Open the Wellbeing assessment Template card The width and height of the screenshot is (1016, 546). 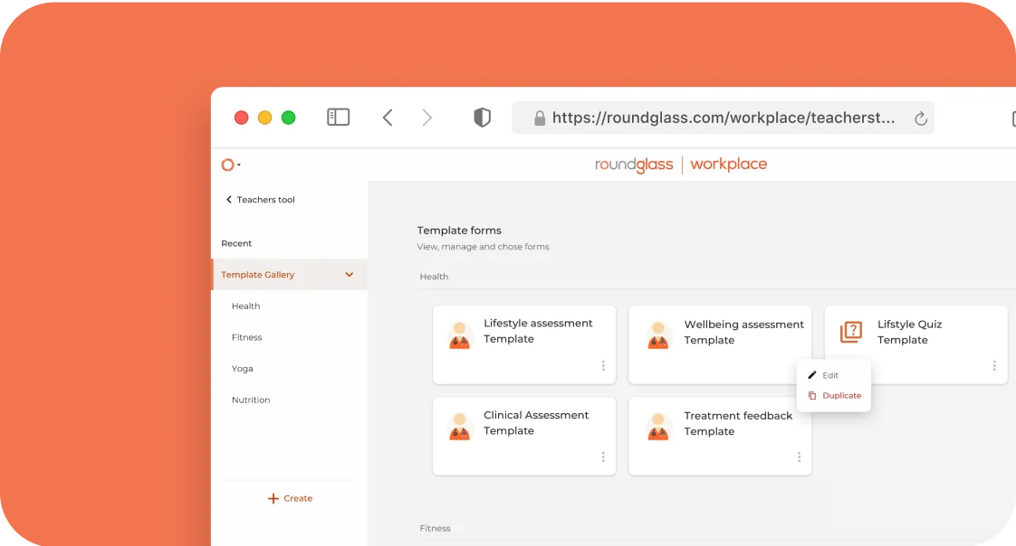(720, 336)
